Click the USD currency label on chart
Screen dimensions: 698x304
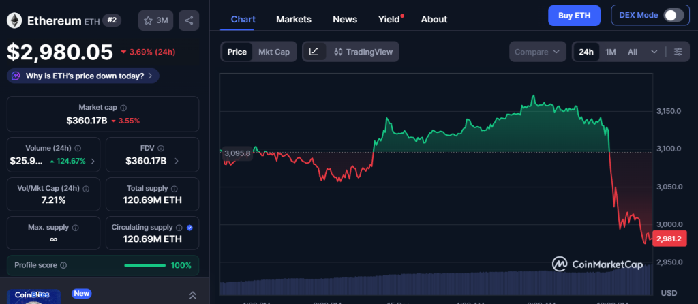(x=669, y=293)
